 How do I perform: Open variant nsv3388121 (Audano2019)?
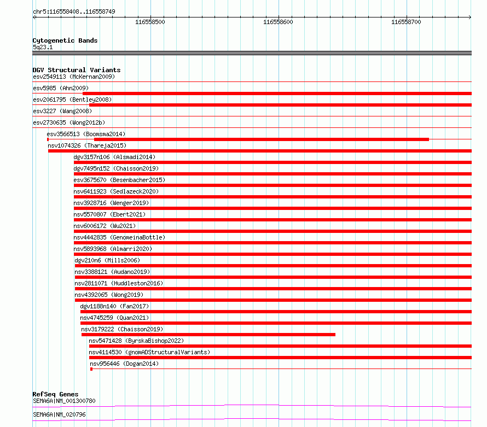point(112,272)
